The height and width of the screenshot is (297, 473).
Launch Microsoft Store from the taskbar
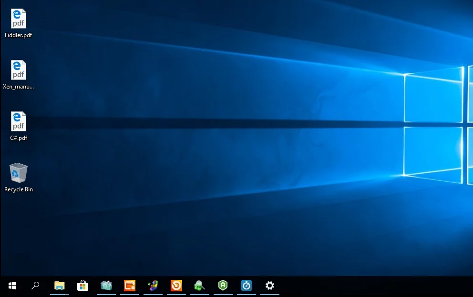click(x=83, y=286)
